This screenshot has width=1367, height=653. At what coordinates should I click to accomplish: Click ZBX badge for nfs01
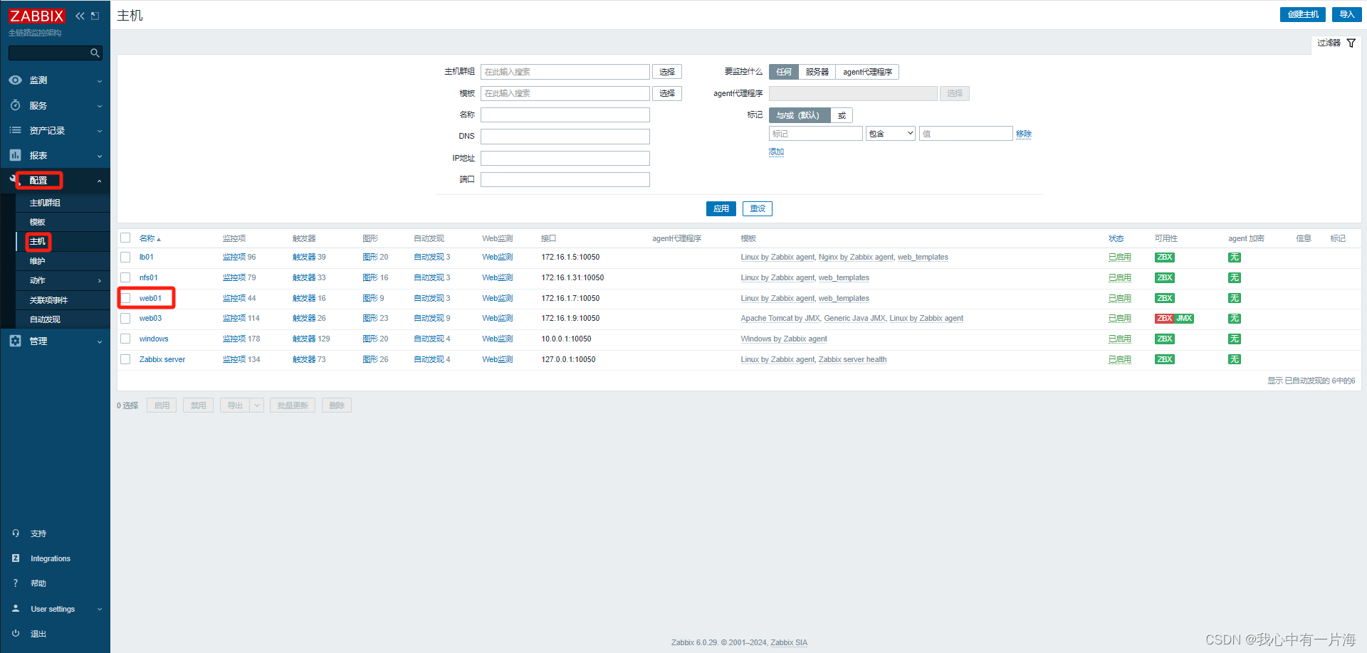(x=1165, y=278)
